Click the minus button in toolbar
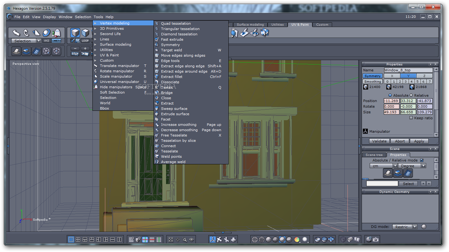The height and width of the screenshot is (252, 449). [x=75, y=48]
